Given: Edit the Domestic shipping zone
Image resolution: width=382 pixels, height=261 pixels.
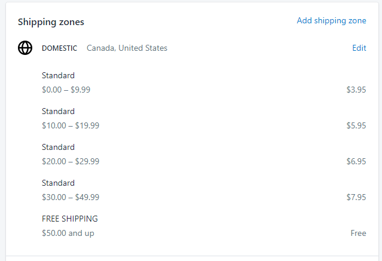Looking at the screenshot, I should (x=359, y=48).
